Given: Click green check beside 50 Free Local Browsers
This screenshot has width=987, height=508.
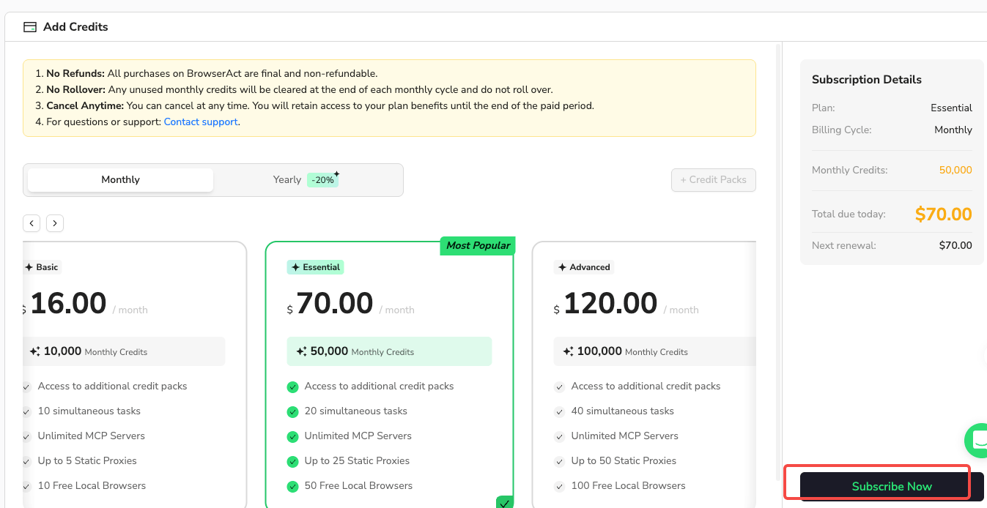Looking at the screenshot, I should (x=293, y=486).
